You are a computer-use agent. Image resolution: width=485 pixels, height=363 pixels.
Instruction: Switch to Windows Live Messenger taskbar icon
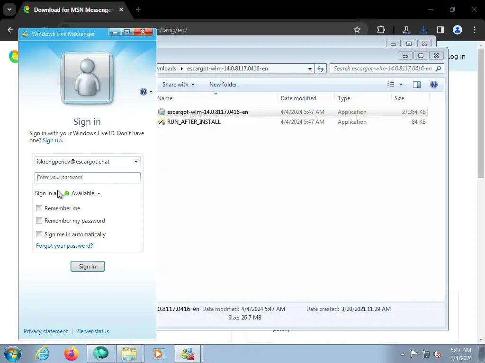(188, 354)
